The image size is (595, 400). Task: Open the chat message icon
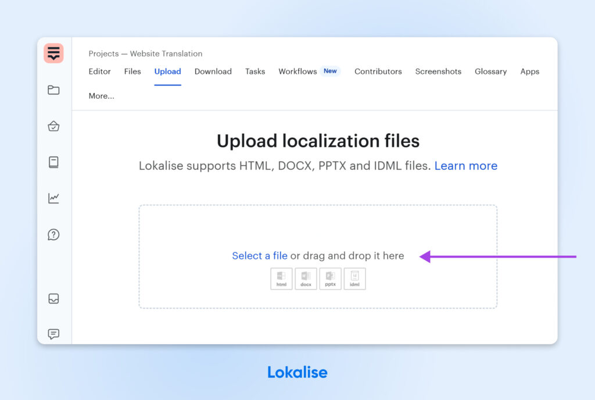click(53, 334)
